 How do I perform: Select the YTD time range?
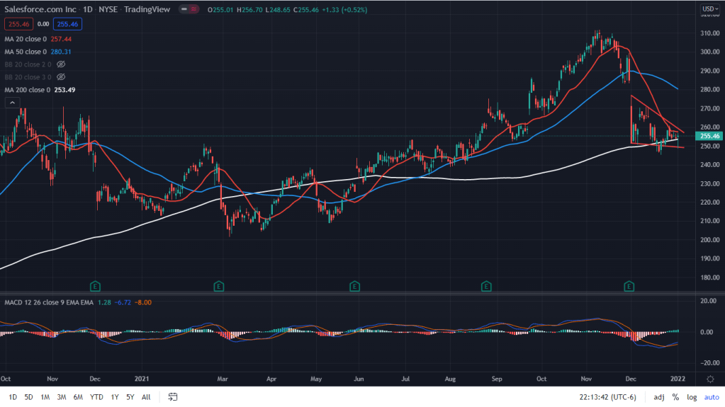(x=96, y=397)
